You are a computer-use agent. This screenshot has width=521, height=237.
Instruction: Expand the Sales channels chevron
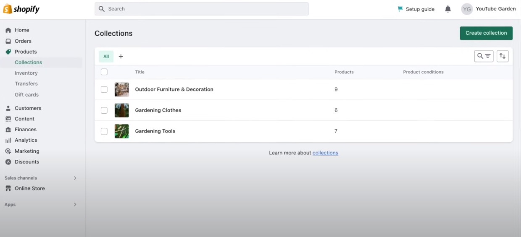click(x=75, y=178)
